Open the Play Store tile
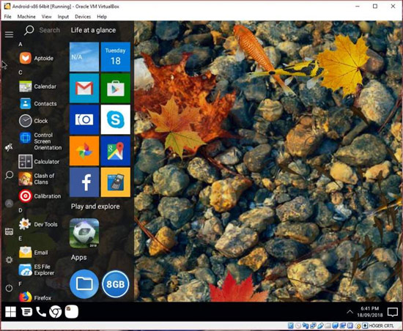The width and height of the screenshot is (403, 331). coord(116,89)
